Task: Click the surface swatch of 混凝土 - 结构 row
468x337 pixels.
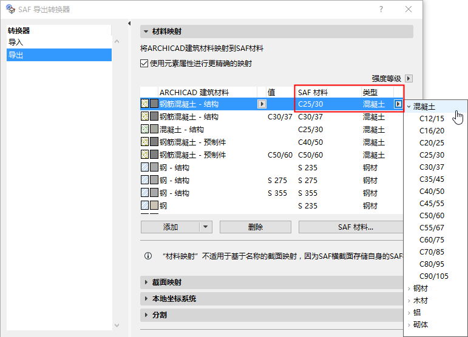Action: 154,129
